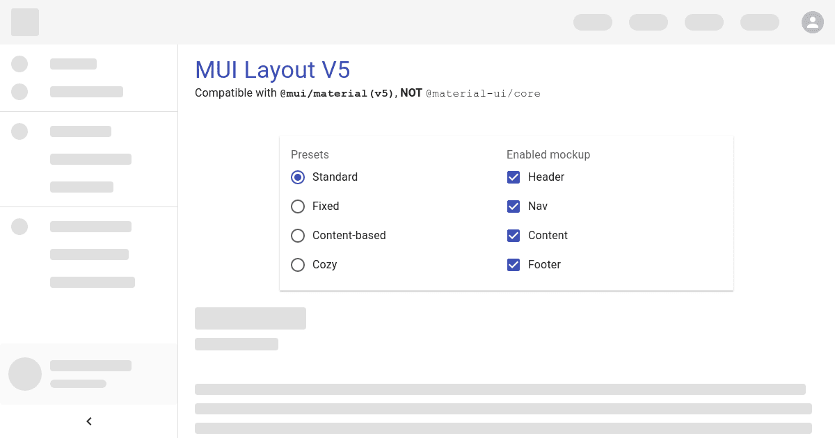
Task: Click the square logo placeholder in header
Action: click(x=25, y=22)
